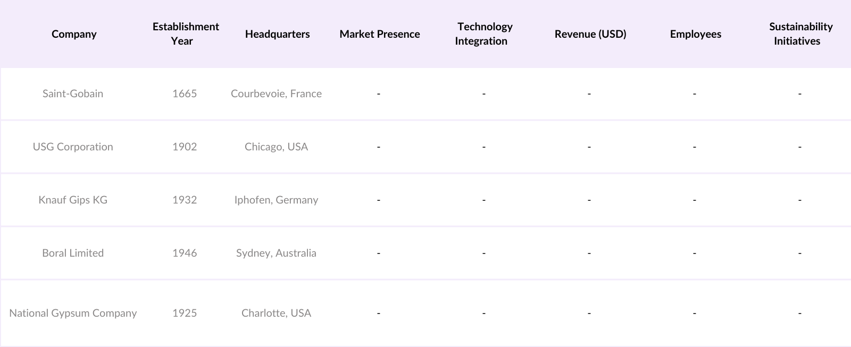Click the Iphofen, Germany cell
Screen dimensions: 851x347
pyautogui.click(x=276, y=200)
